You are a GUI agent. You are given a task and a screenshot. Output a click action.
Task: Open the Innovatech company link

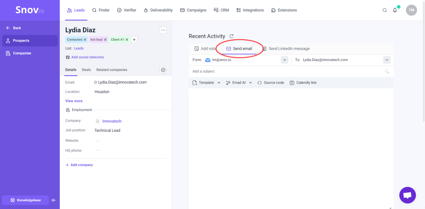pos(112,121)
